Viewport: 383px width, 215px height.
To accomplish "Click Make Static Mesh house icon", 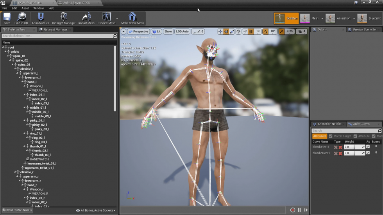I will click(132, 17).
